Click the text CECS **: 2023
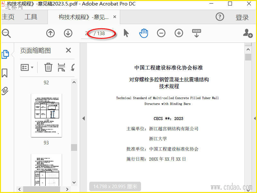This screenshot has height=193, width=257. 168,119
